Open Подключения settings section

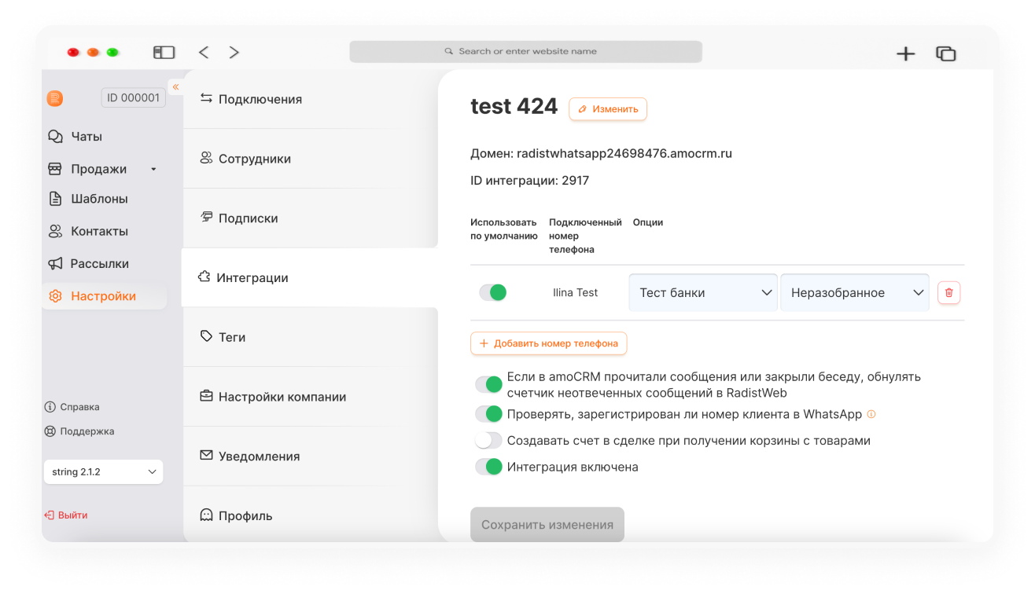coord(310,99)
